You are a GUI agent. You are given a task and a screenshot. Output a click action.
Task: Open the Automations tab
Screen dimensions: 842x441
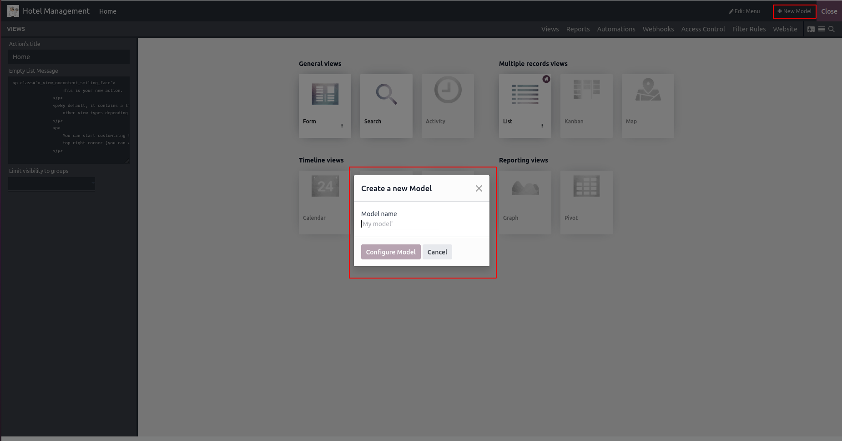616,29
